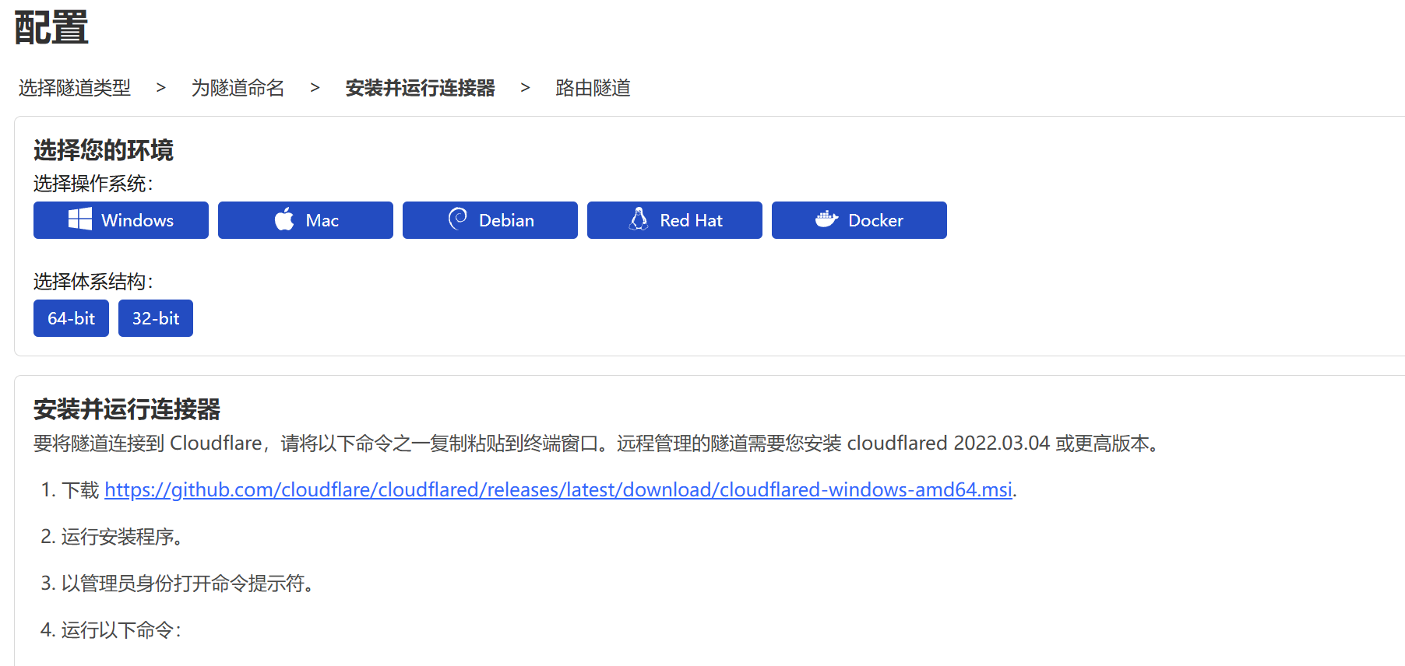Switch architecture to 32-bit
The height and width of the screenshot is (666, 1405).
click(x=156, y=318)
